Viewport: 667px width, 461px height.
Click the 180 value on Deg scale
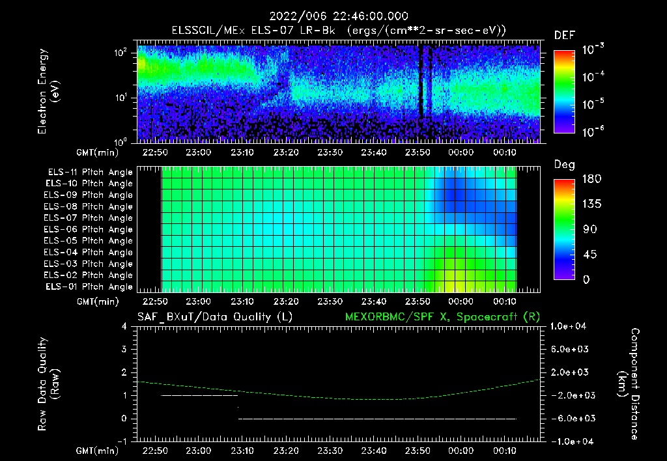click(592, 179)
